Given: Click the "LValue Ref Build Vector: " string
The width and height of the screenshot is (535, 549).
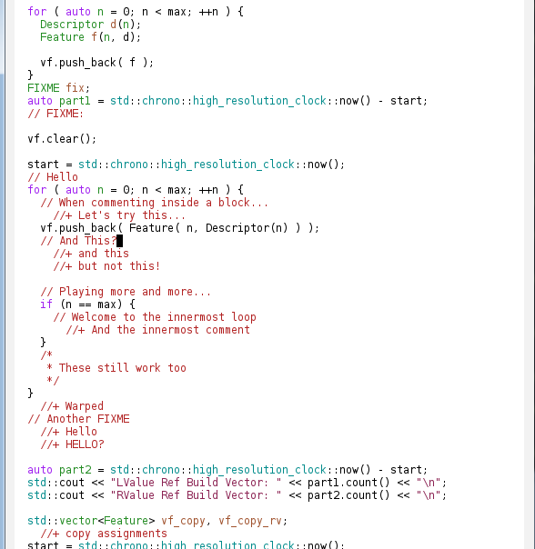Looking at the screenshot, I should (x=196, y=483).
